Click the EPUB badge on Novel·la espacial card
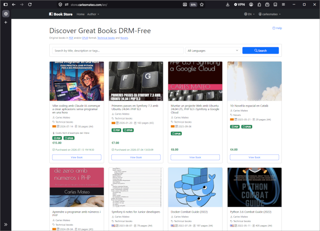This screenshot has height=231, width=320. pyautogui.click(x=247, y=127)
